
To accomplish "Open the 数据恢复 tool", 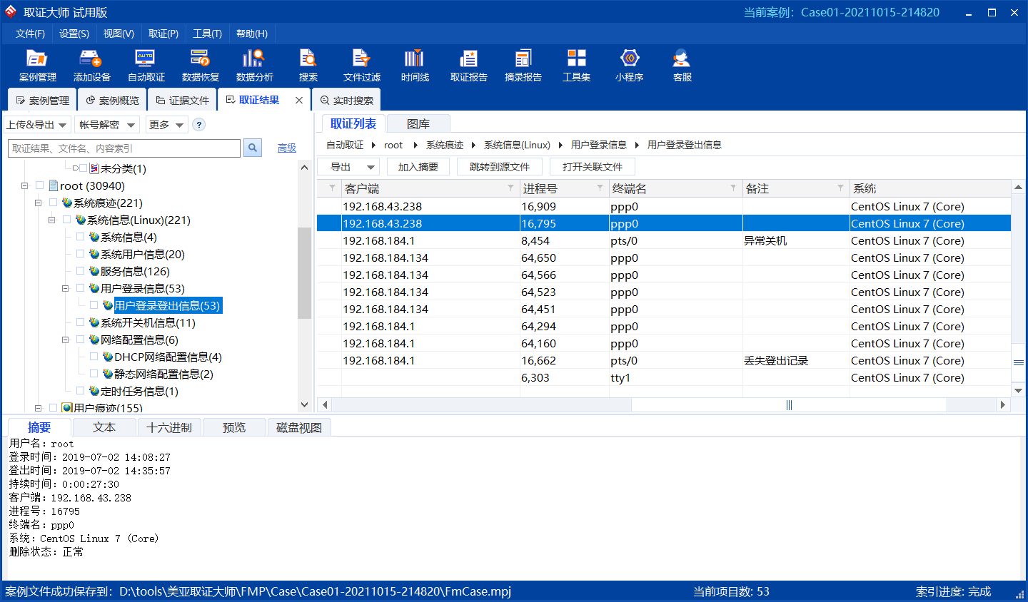I will pyautogui.click(x=200, y=65).
